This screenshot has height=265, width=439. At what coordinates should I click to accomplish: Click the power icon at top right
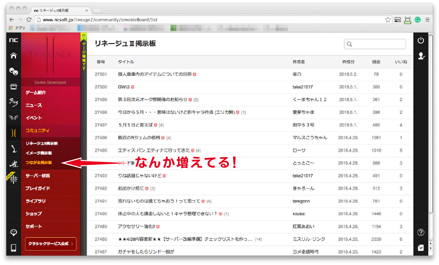[x=421, y=41]
